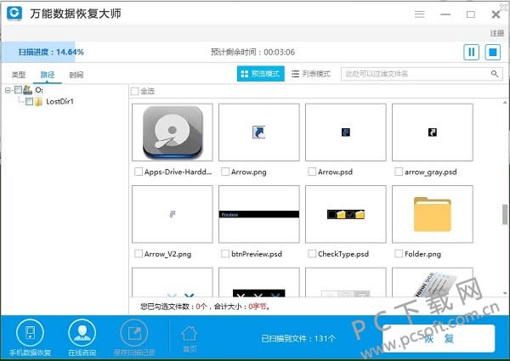510x361 pixels.
Task: Click the scrollbar up arrow
Action: [x=505, y=102]
